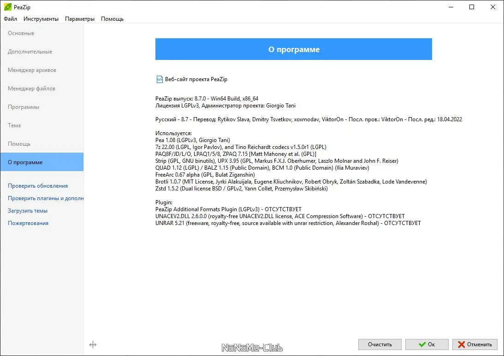This screenshot has height=356, width=504.
Task: Click the PAQ8F/JD/L/O component line
Action: tap(236, 154)
